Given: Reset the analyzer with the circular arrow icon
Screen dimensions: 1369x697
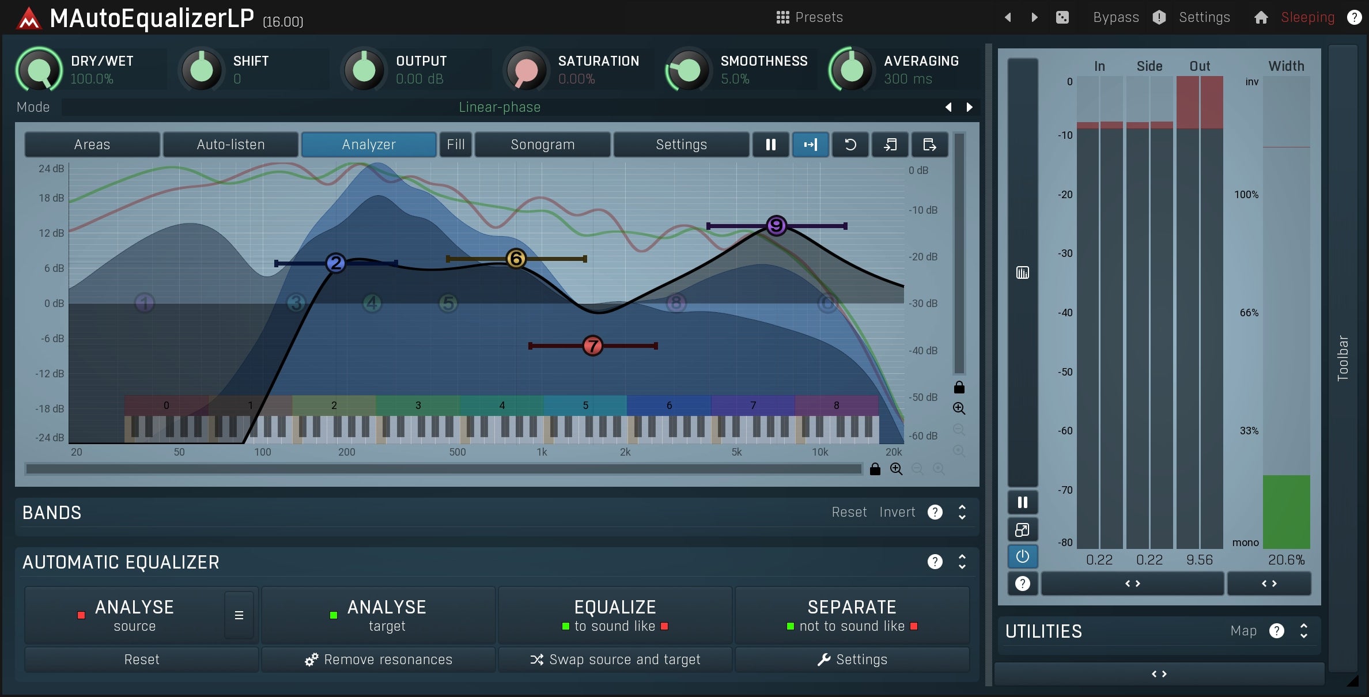Looking at the screenshot, I should [850, 145].
